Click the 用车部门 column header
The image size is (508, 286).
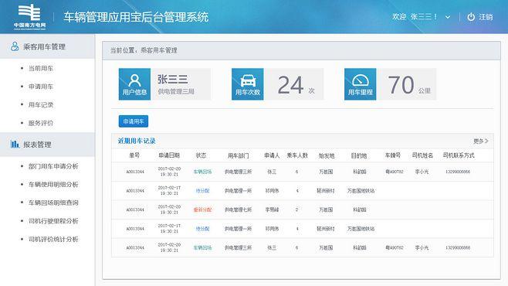point(238,155)
